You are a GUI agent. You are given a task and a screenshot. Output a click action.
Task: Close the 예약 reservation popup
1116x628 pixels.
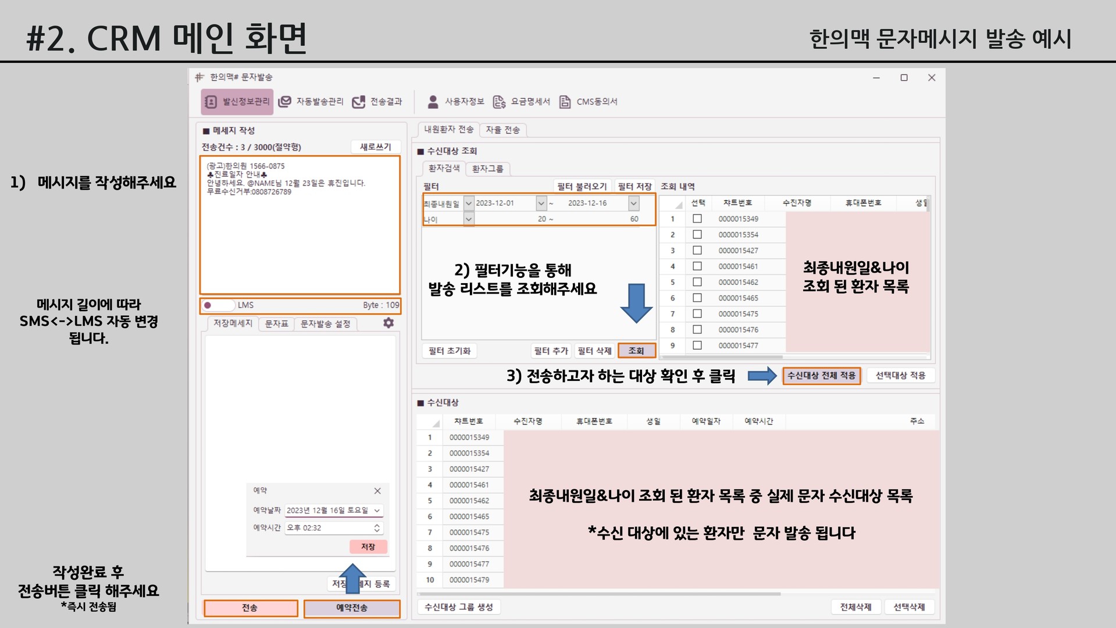click(x=377, y=491)
